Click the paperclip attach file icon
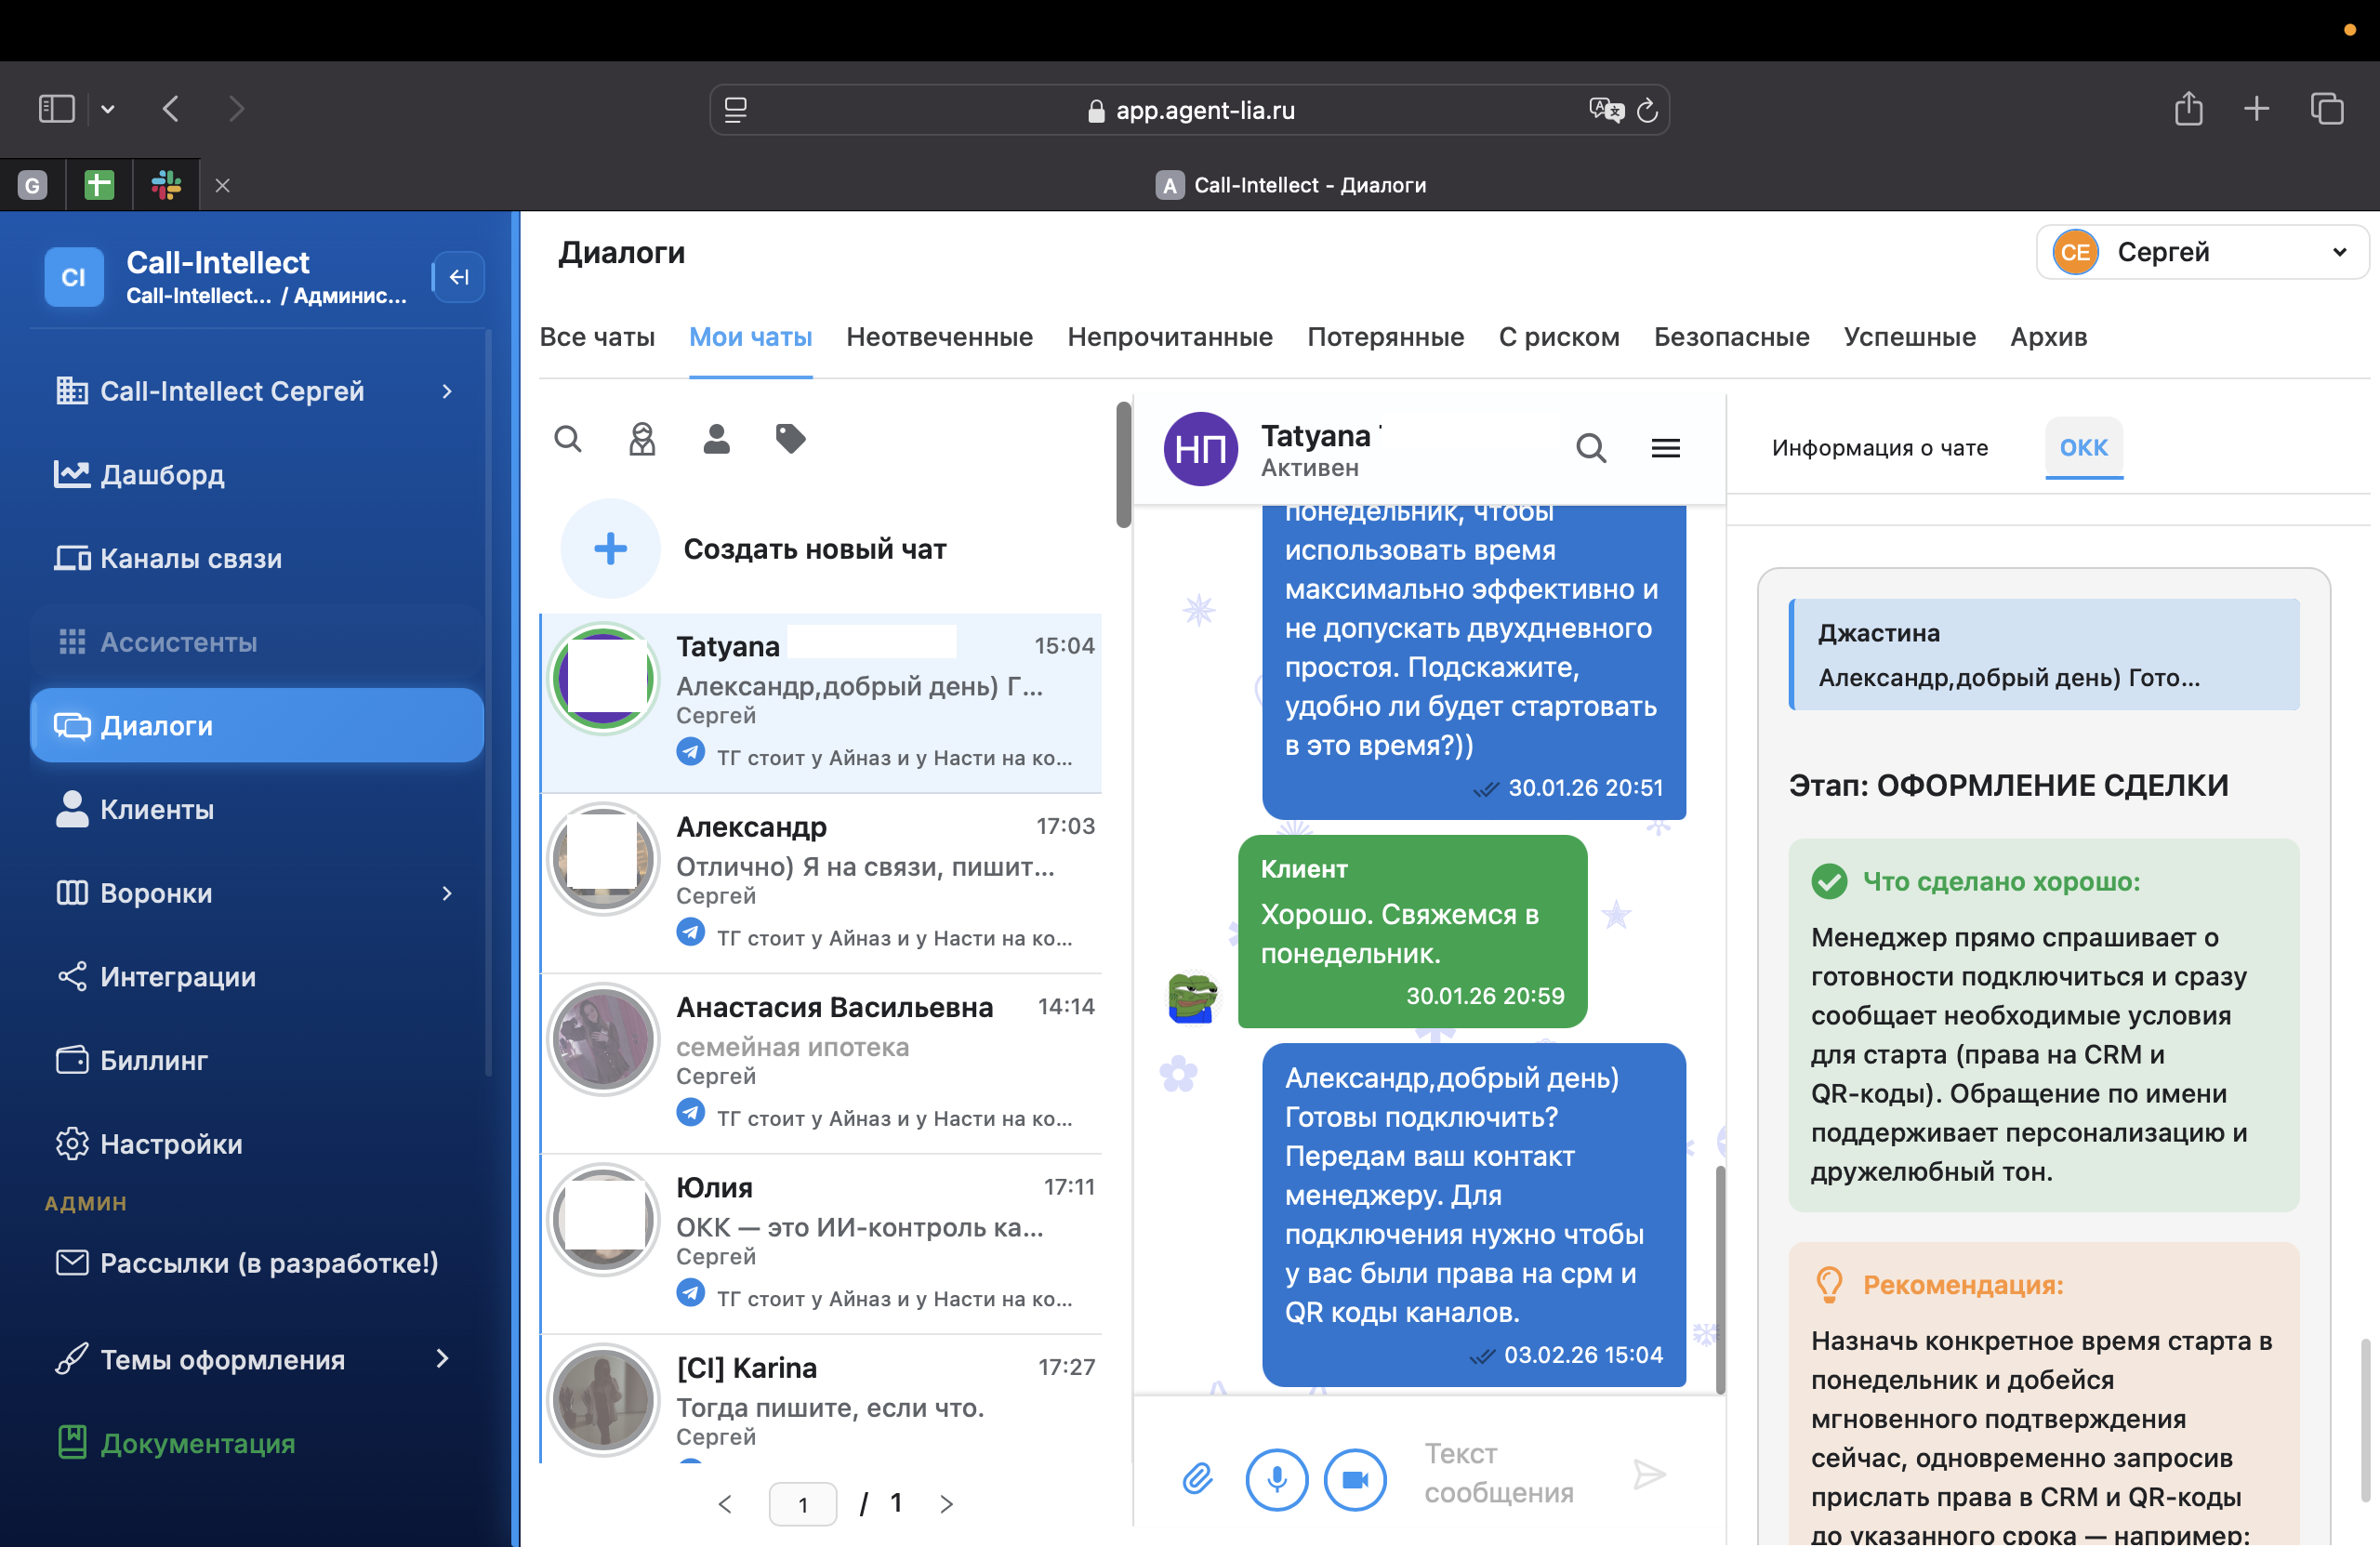2380x1547 pixels. 1197,1478
